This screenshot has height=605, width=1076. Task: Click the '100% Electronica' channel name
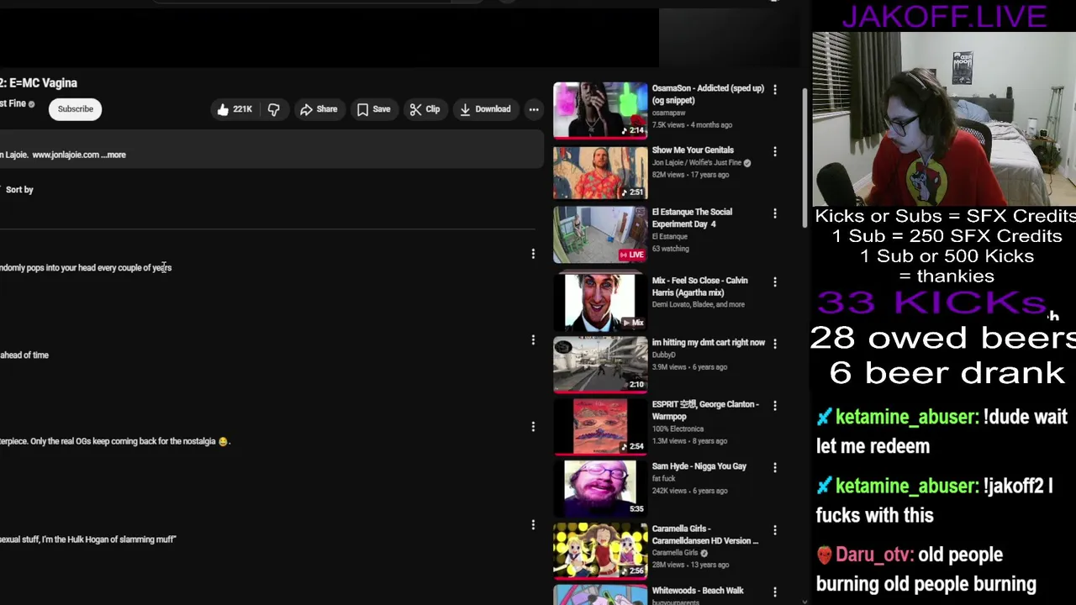[x=678, y=429]
